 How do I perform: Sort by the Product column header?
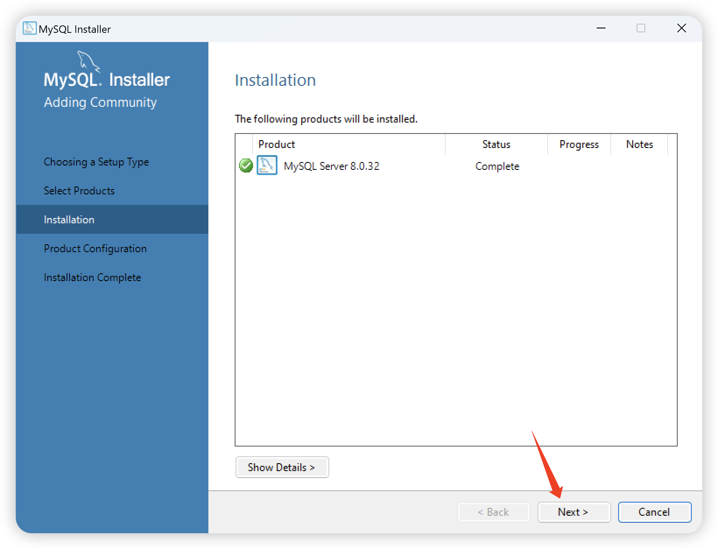[x=349, y=144]
